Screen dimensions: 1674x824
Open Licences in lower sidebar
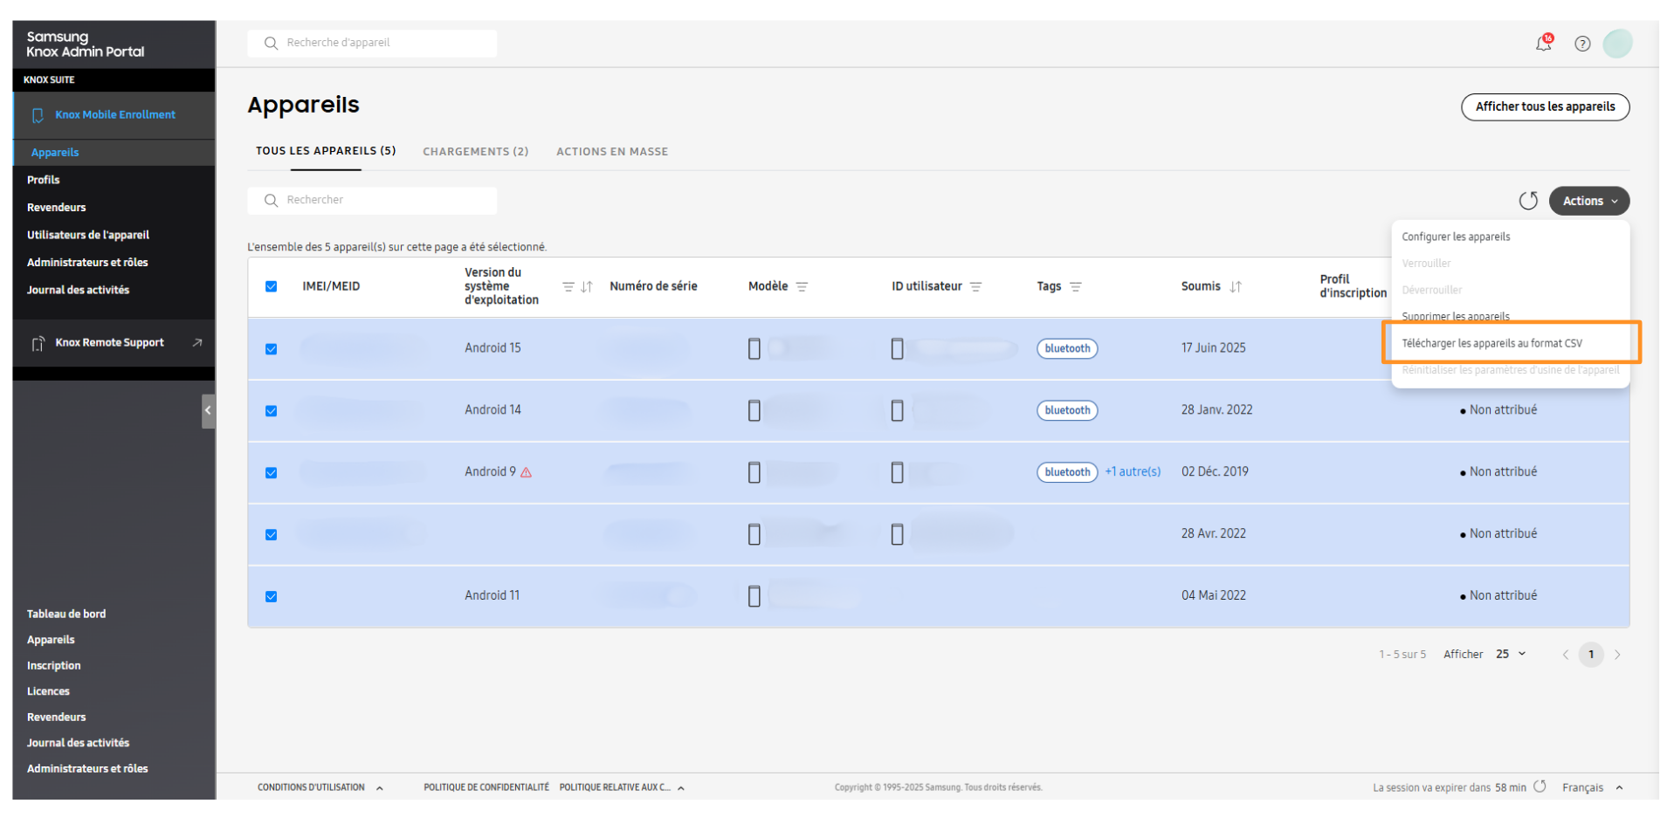tap(48, 691)
